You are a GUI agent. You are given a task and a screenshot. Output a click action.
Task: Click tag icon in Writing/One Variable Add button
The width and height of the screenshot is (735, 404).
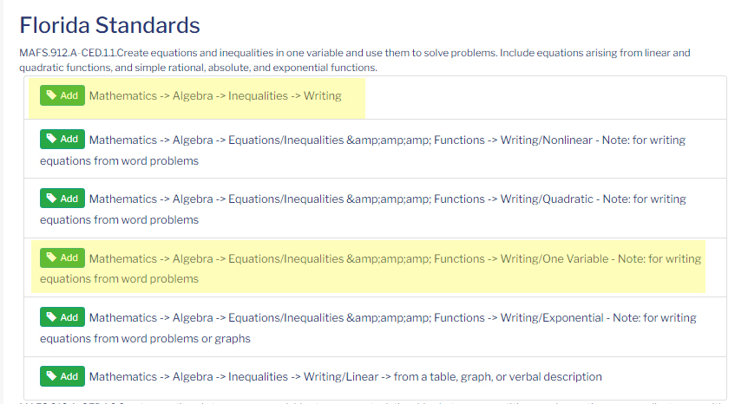point(51,258)
